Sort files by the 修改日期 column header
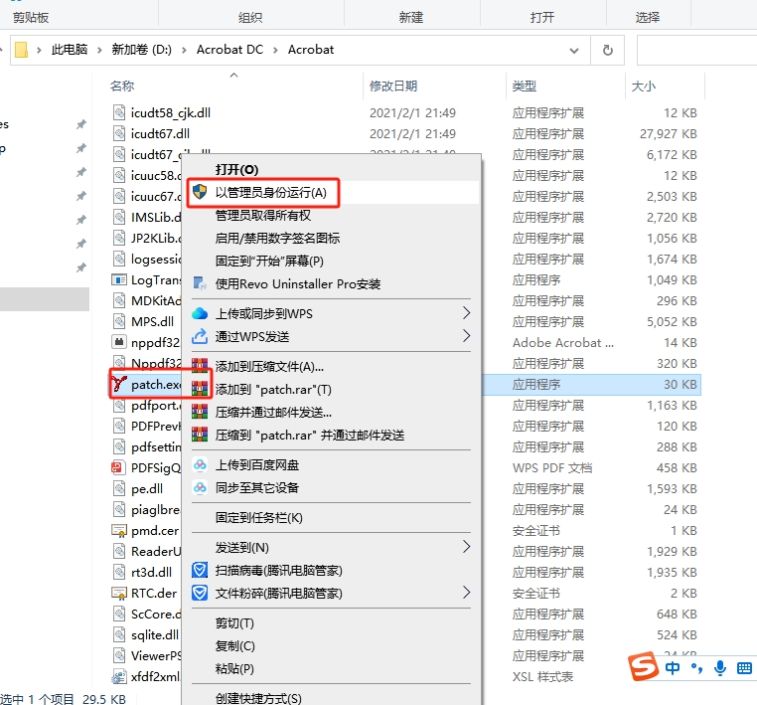 pyautogui.click(x=393, y=87)
